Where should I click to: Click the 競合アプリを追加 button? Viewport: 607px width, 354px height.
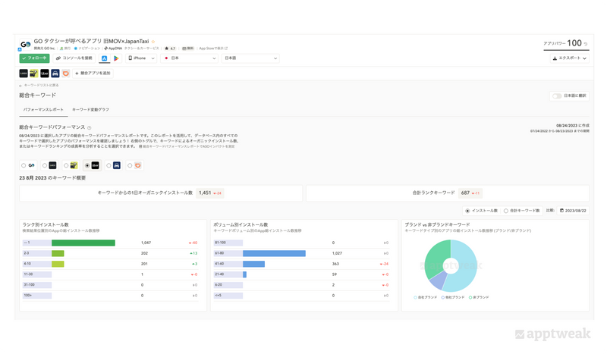93,73
